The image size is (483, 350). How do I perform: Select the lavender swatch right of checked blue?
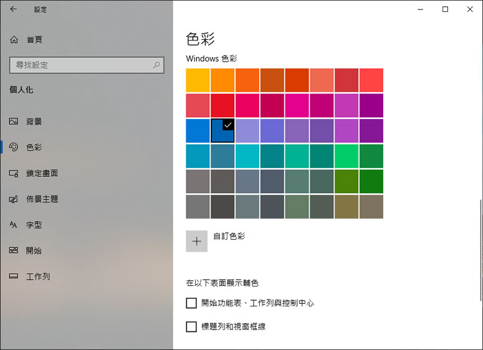click(x=247, y=131)
